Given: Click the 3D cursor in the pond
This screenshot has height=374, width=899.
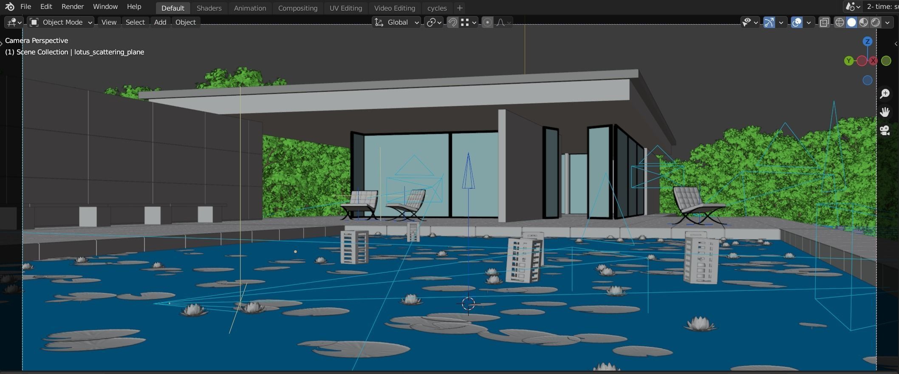Looking at the screenshot, I should click(468, 303).
